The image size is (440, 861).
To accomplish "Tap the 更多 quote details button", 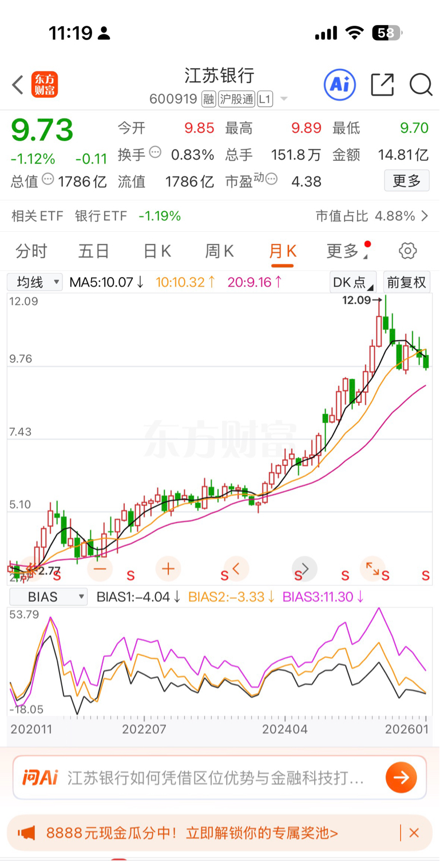I will 407,181.
